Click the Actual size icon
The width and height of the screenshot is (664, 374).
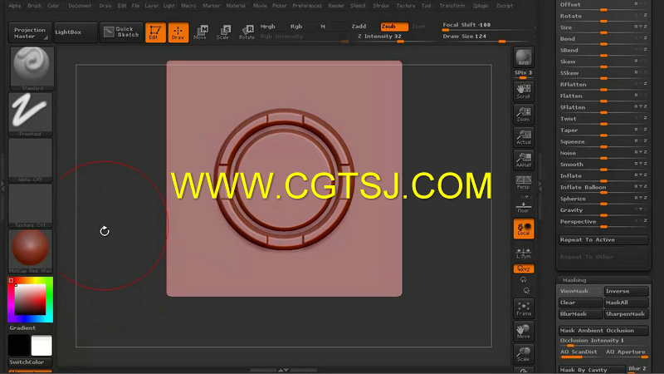click(x=524, y=137)
